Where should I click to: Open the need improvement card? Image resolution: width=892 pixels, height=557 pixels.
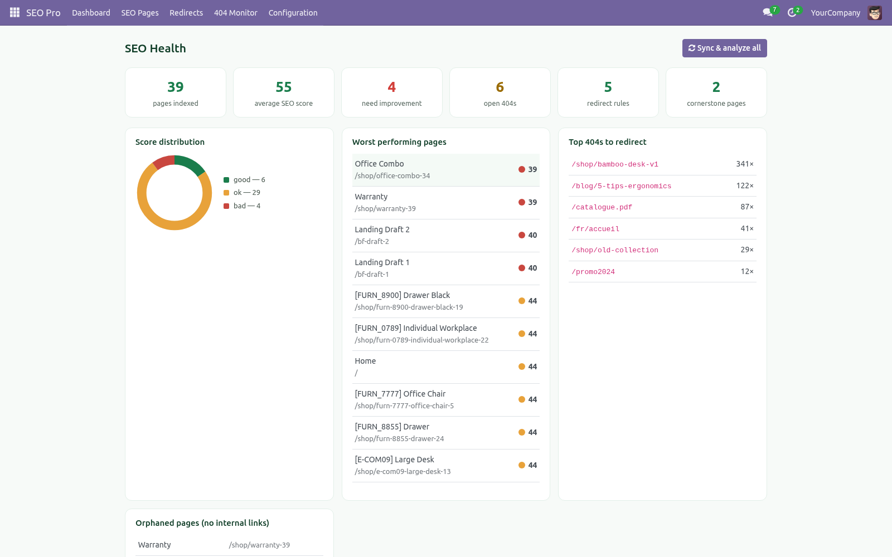coord(392,92)
